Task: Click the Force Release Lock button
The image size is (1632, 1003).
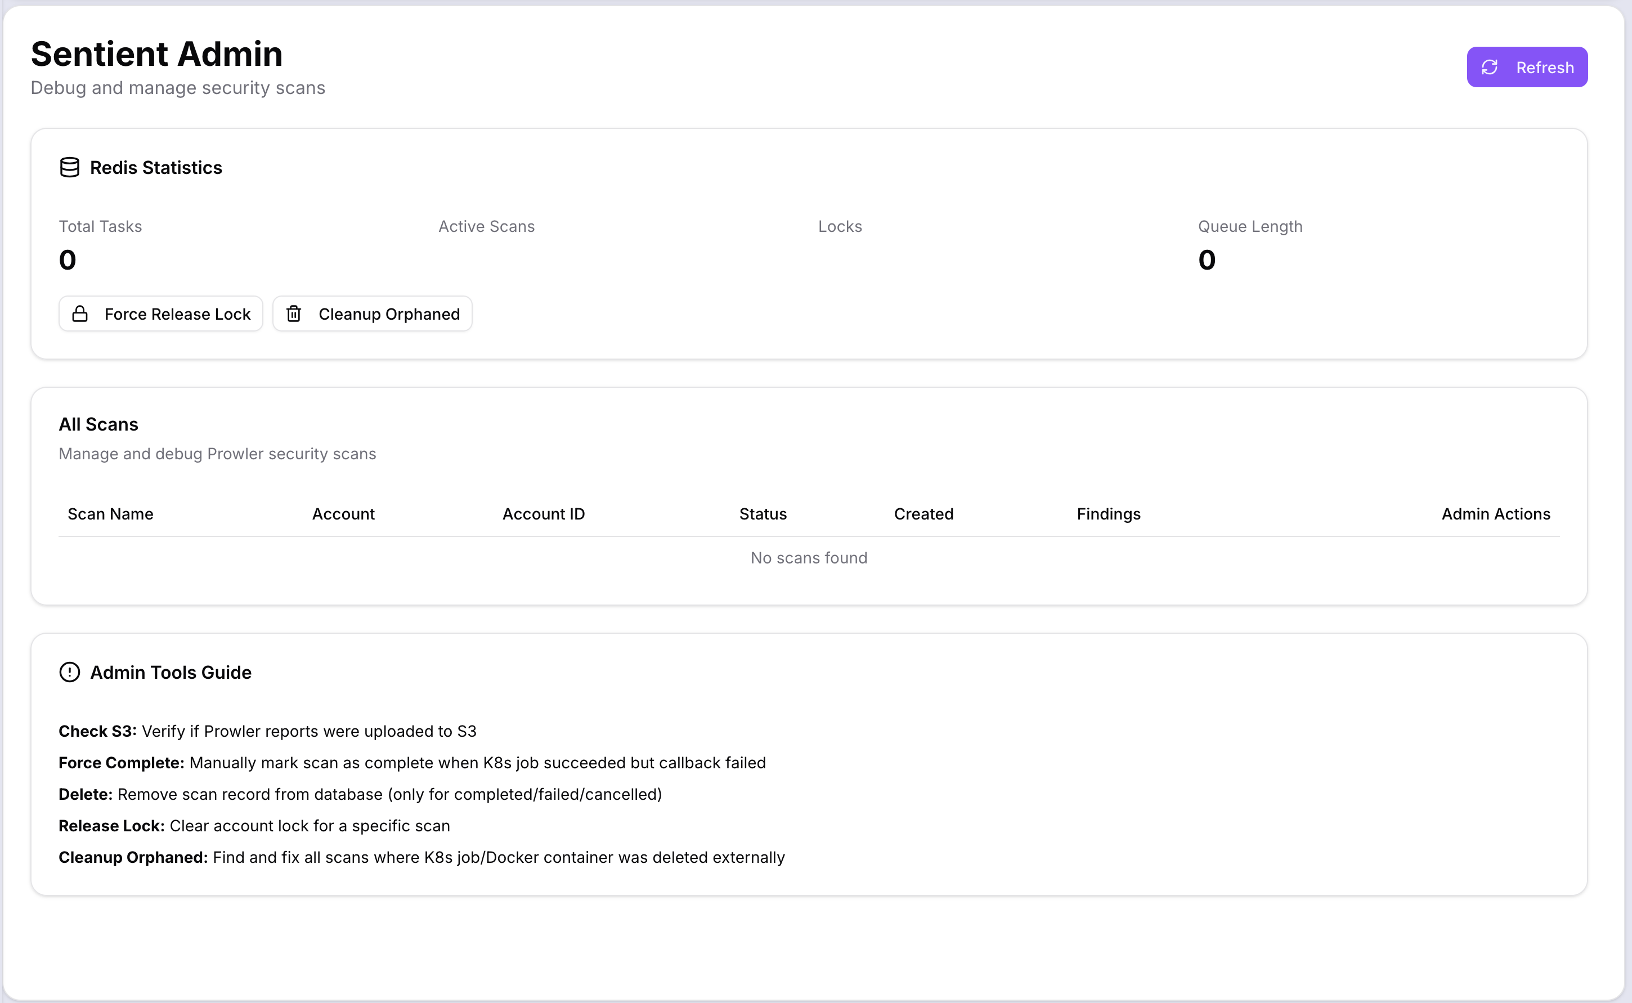Action: click(x=161, y=314)
